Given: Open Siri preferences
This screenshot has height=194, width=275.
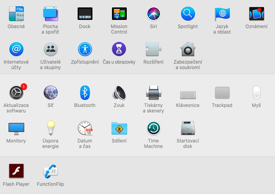Looking at the screenshot, I should click(x=153, y=14).
